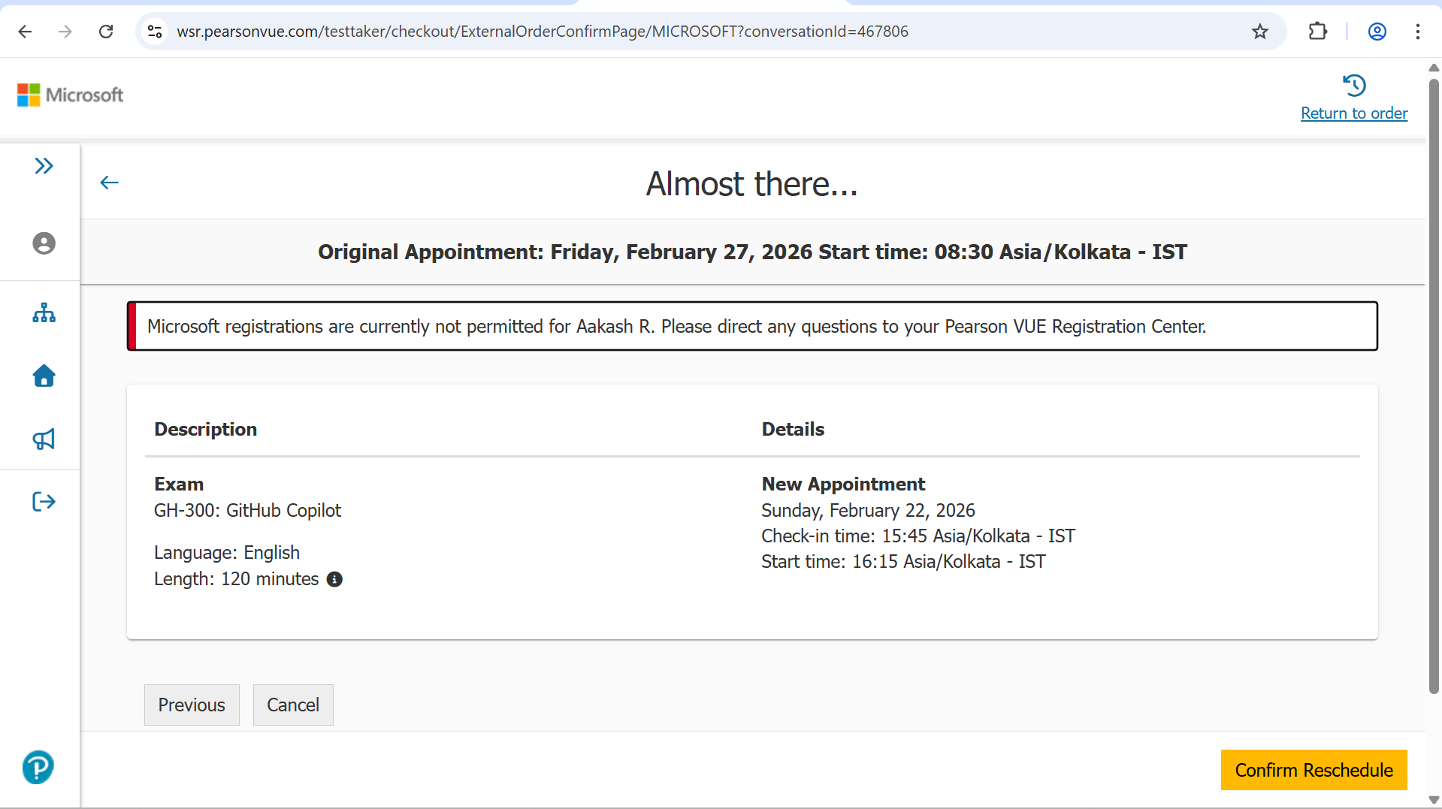The image size is (1442, 809).
Task: Open the Chrome profile icon
Action: point(1377,32)
